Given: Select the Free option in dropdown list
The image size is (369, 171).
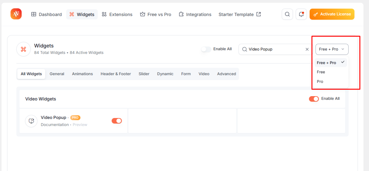Looking at the screenshot, I should point(331,72).
